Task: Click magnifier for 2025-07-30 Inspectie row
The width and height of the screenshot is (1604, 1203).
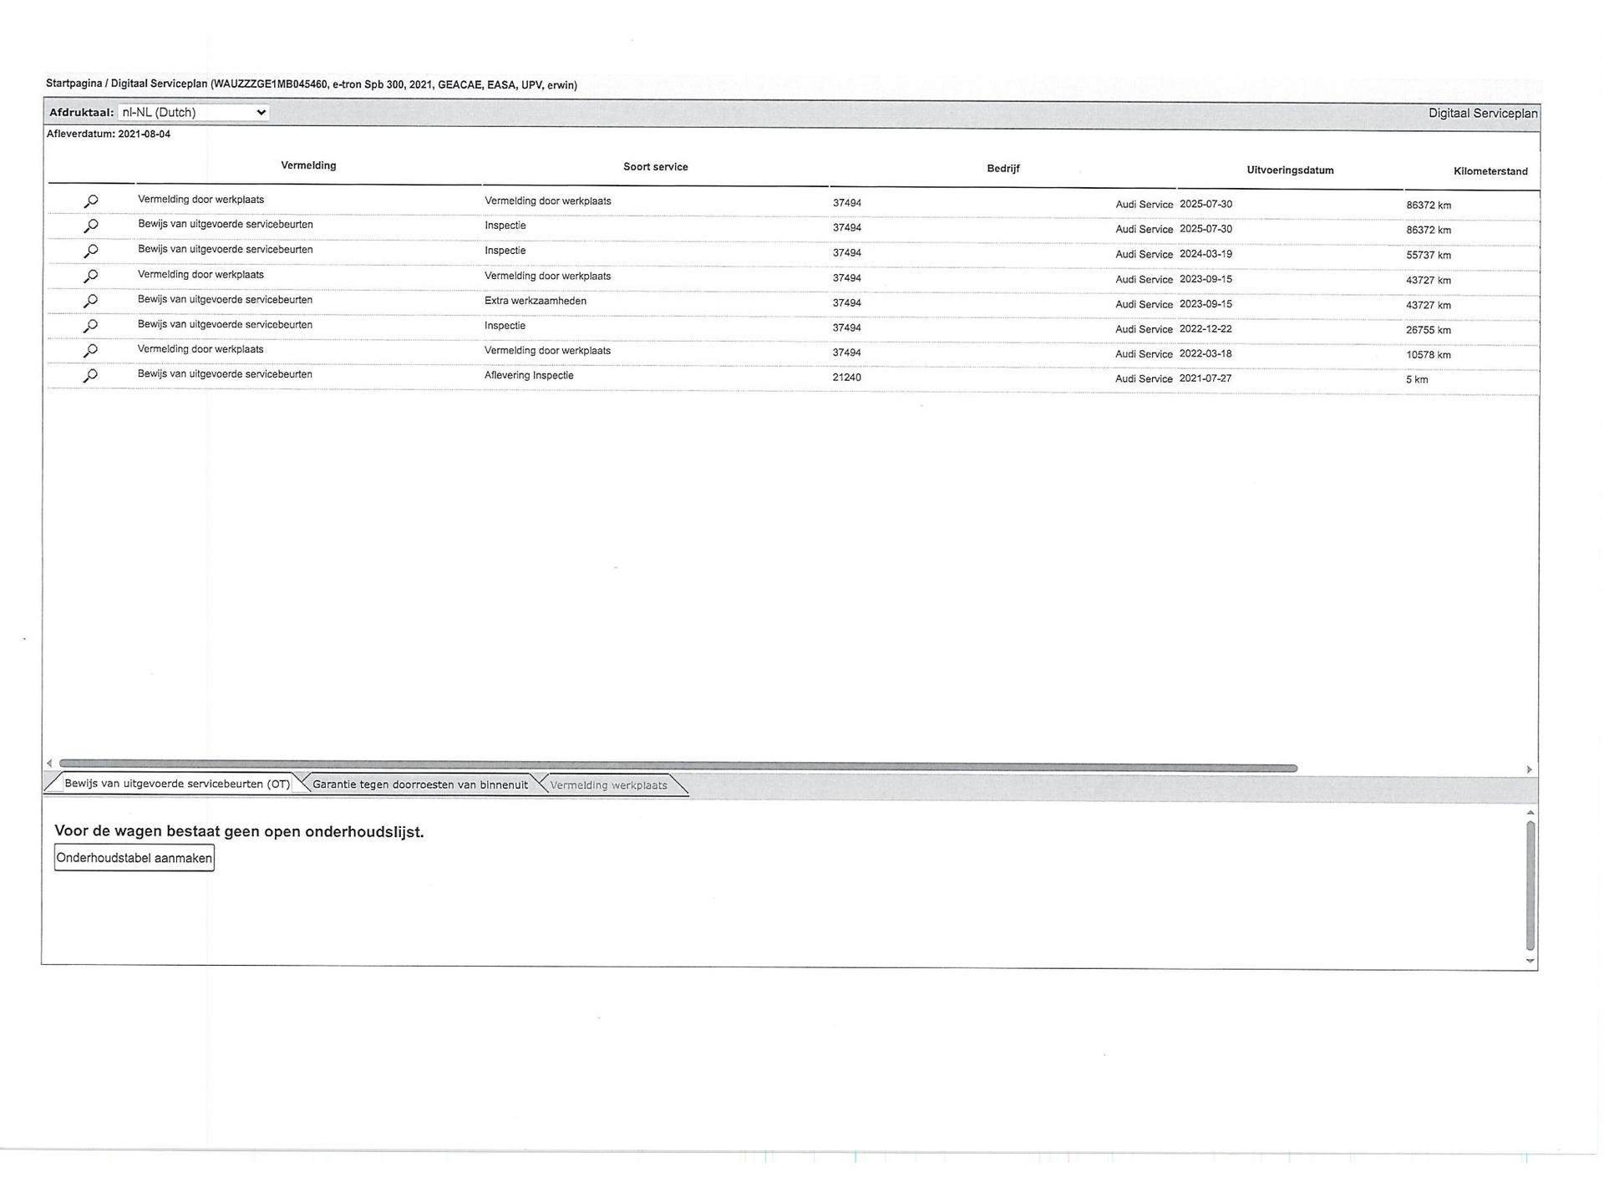Action: coord(90,226)
